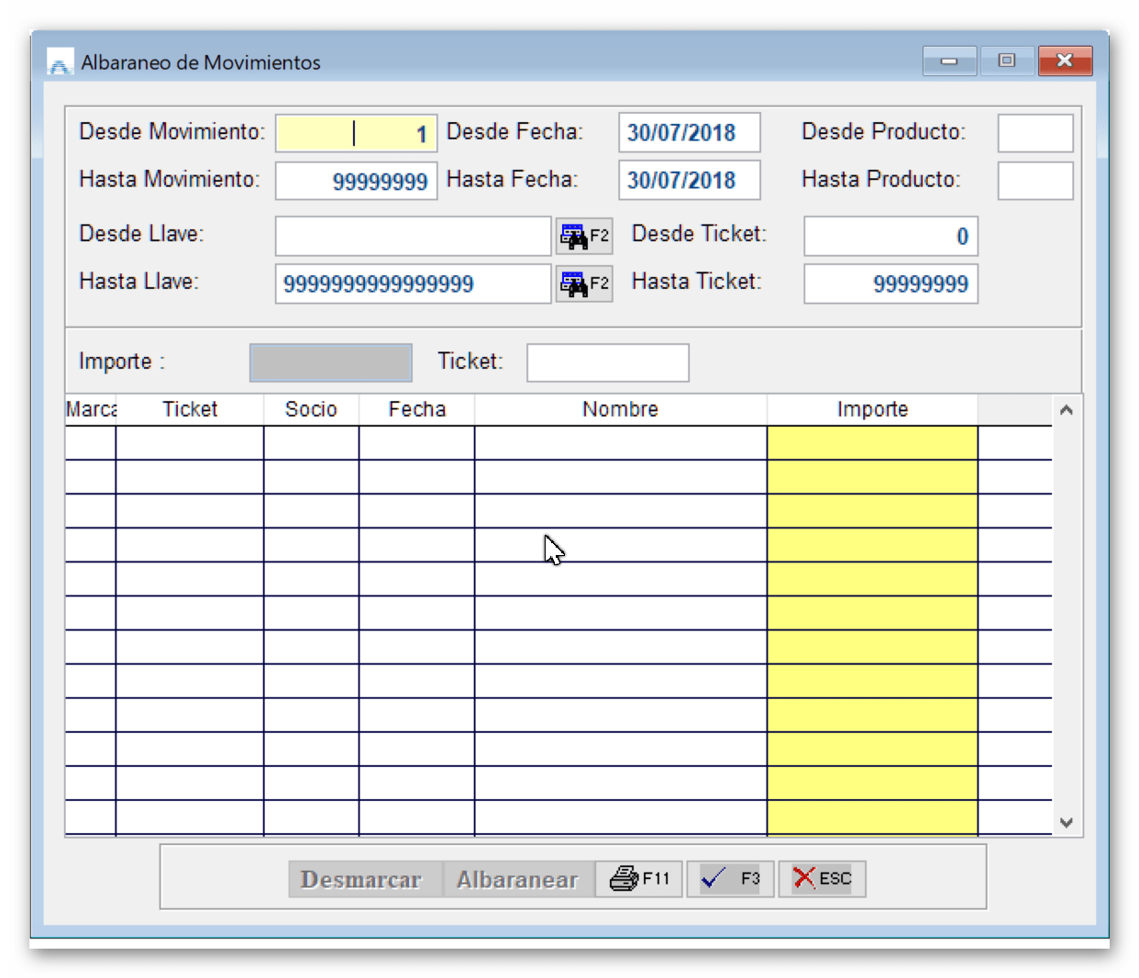Focus the Desde Movimiento field
This screenshot has height=978, width=1139.
(356, 133)
